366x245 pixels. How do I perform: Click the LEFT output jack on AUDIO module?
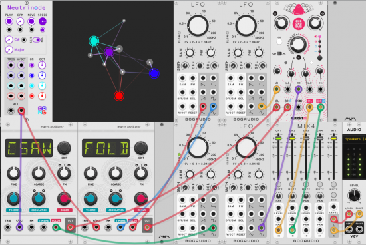[x=349, y=229]
